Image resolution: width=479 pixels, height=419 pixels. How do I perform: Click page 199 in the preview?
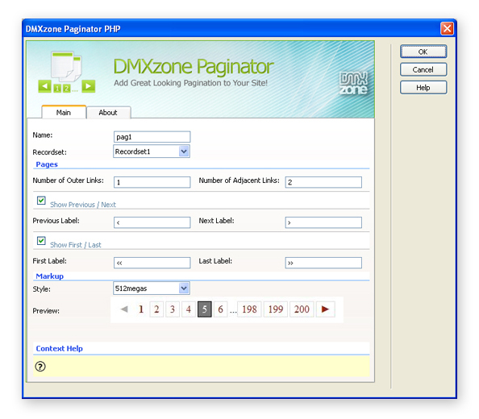276,309
